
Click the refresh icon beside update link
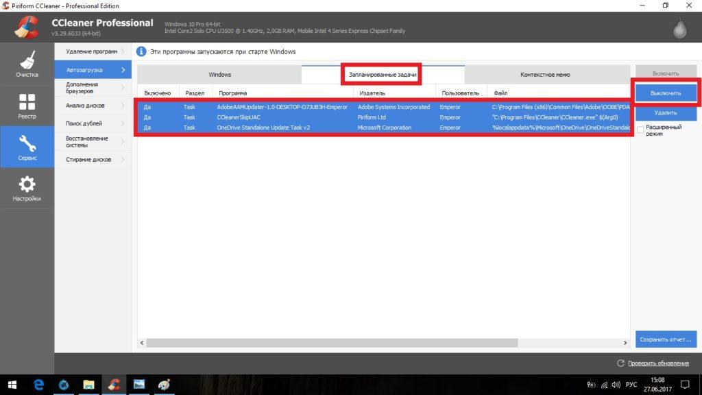620,363
